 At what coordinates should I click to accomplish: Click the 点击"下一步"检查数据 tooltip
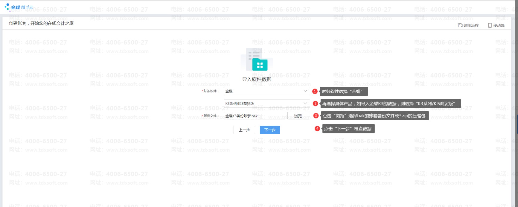[348, 129]
